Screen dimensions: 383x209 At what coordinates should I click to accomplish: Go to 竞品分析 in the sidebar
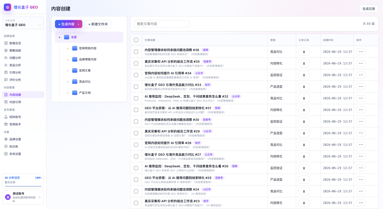tap(23, 65)
